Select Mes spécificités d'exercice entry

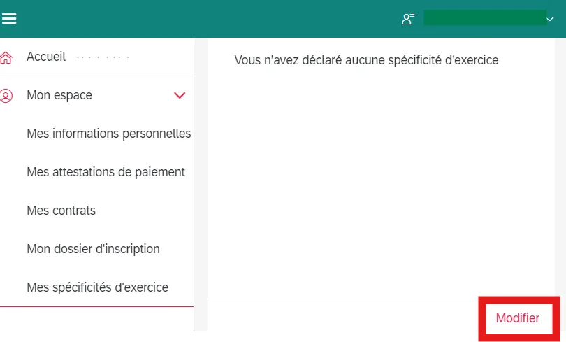tap(97, 287)
